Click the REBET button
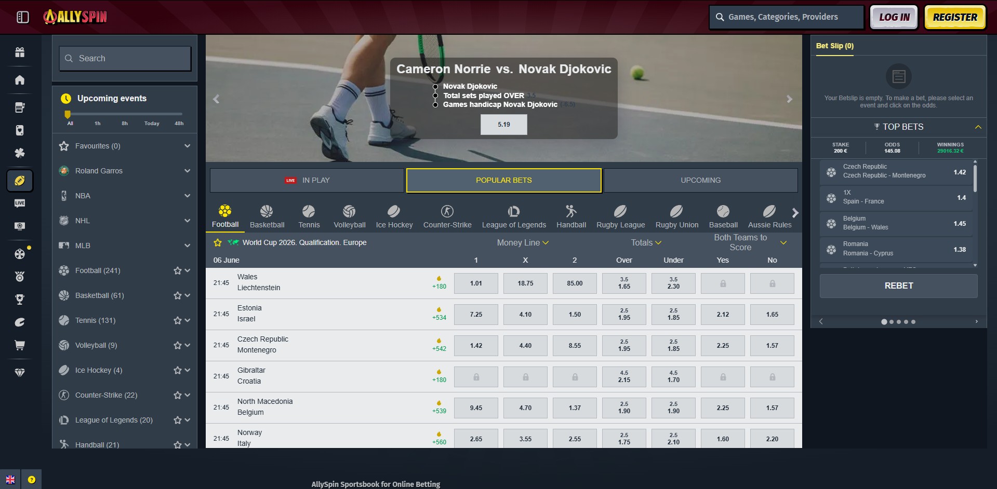997x489 pixels. coord(899,286)
